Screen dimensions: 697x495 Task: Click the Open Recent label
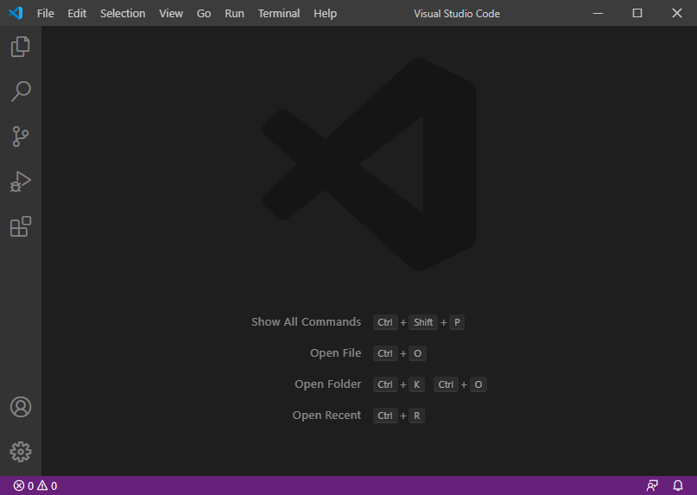(326, 416)
